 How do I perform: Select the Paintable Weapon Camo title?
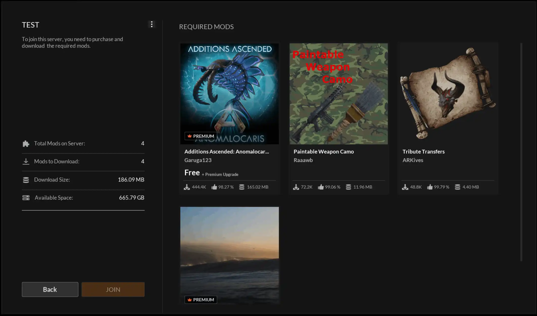[x=324, y=152]
